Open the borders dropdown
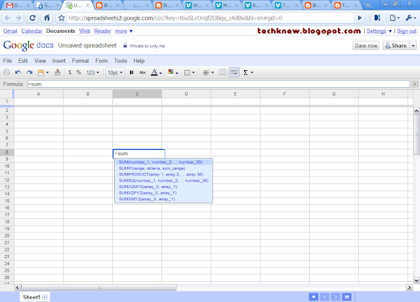Viewport: 420px width, 302px height. [x=190, y=73]
